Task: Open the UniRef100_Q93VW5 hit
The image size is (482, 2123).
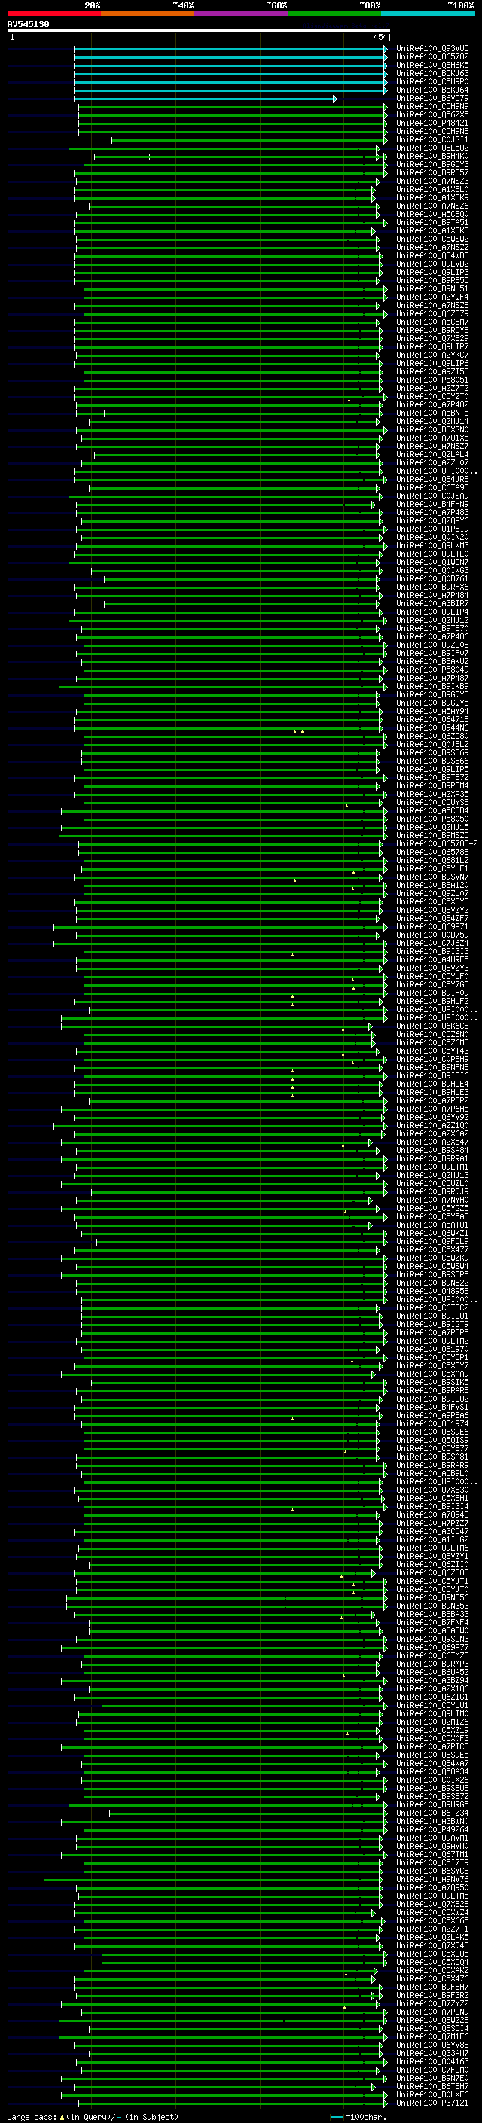Action: click(x=432, y=49)
